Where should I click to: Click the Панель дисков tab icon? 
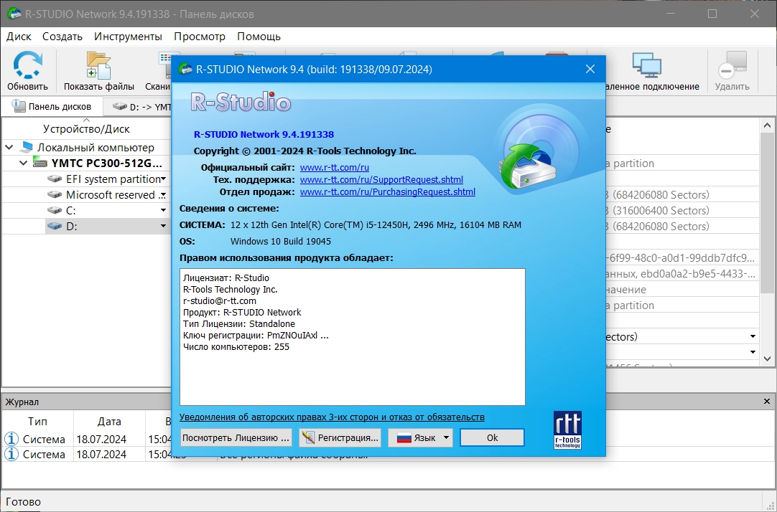pyautogui.click(x=19, y=106)
